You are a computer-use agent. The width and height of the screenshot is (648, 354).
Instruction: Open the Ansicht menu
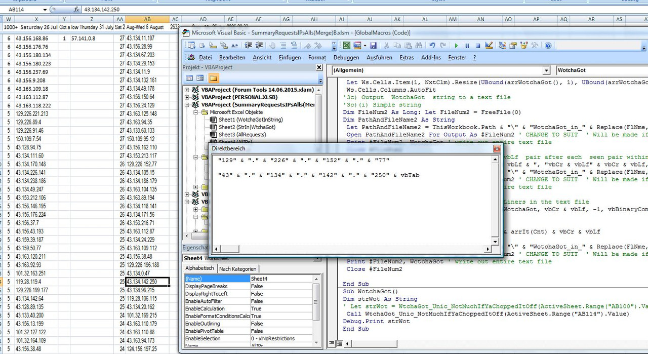click(x=262, y=58)
